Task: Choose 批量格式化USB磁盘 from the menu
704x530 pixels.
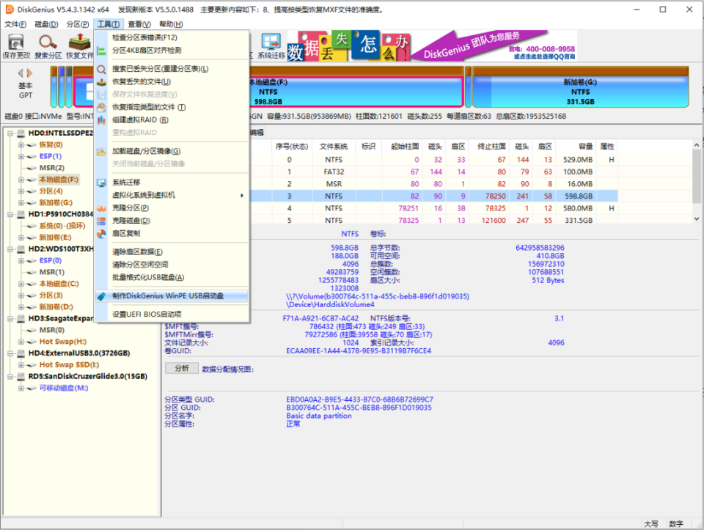Action: click(x=172, y=277)
